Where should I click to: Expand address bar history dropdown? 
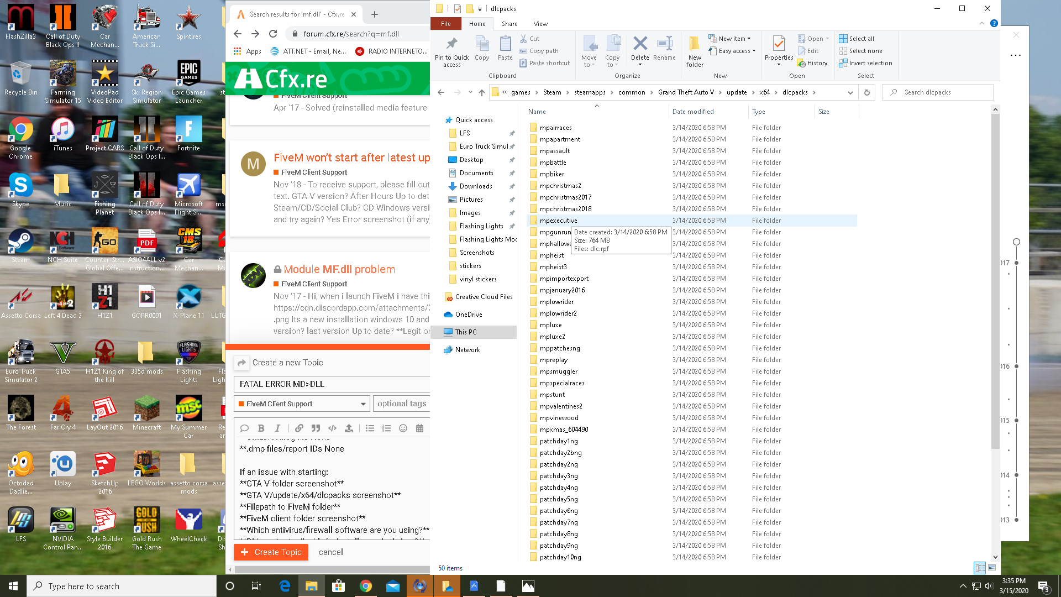tap(850, 92)
